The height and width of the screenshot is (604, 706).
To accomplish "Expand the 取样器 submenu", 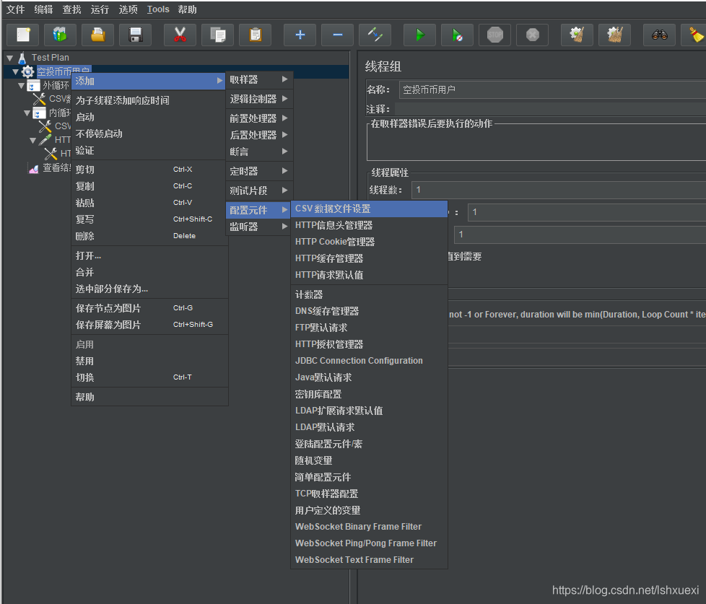I will click(x=259, y=79).
